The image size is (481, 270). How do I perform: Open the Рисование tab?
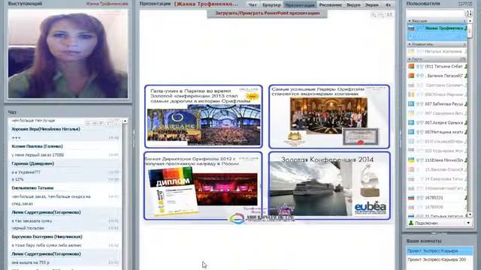click(x=330, y=5)
